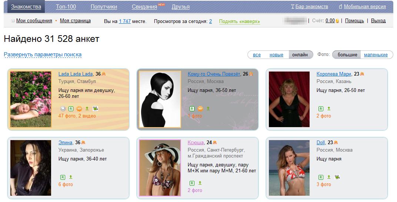This screenshot has width=397, height=202.
Task: Open Кому-то Очень Повезёт profile link
Action: pyautogui.click(x=214, y=74)
